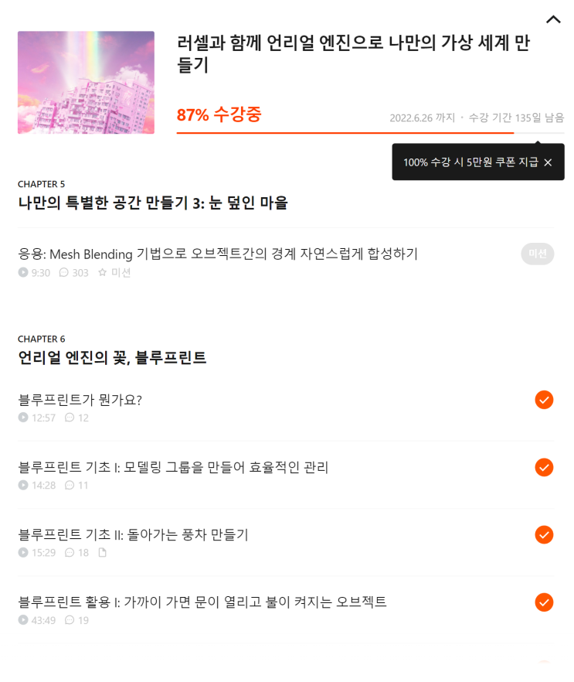Click the 미션 badge button

538,254
